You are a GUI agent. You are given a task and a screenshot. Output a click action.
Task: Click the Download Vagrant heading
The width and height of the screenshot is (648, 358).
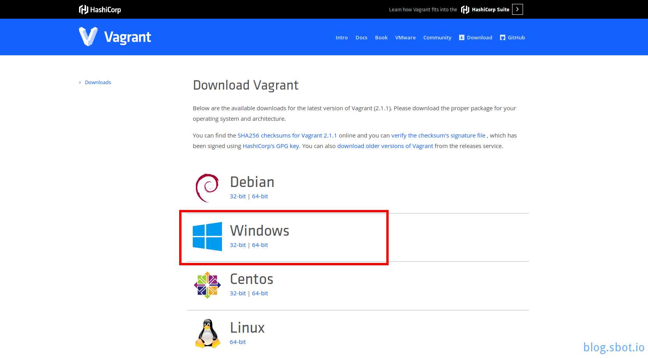click(x=246, y=85)
